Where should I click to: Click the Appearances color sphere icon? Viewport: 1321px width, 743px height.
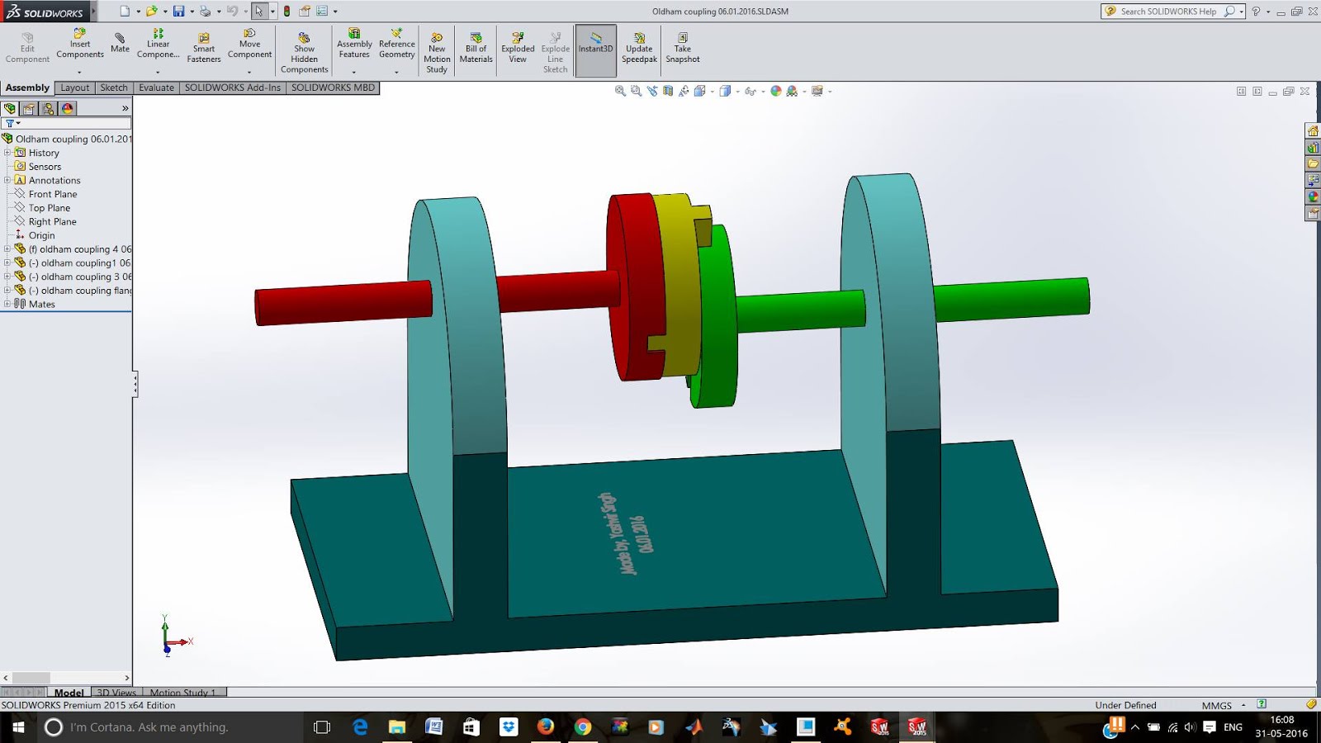coord(775,91)
